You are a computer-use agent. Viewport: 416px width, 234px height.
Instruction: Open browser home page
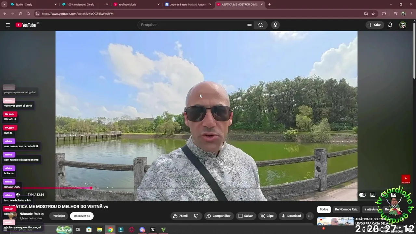pos(28,14)
